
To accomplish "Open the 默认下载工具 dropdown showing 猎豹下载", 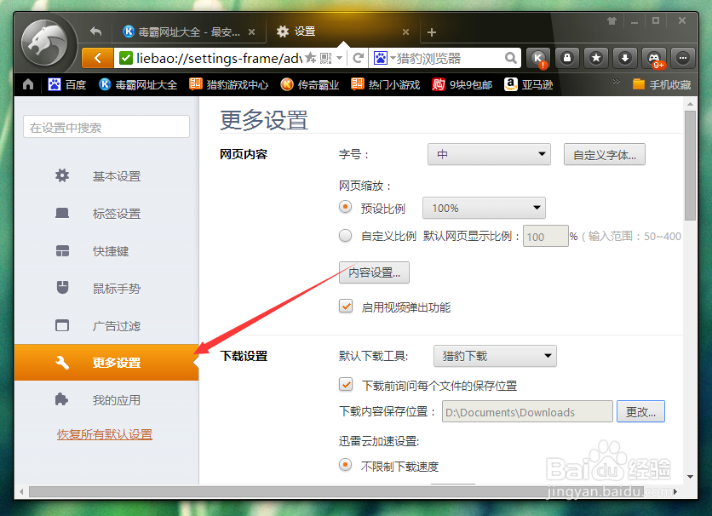I will pos(495,356).
